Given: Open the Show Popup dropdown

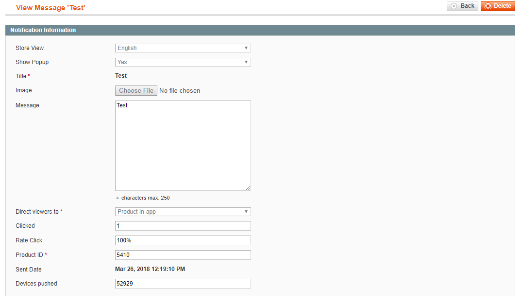Looking at the screenshot, I should (x=183, y=62).
